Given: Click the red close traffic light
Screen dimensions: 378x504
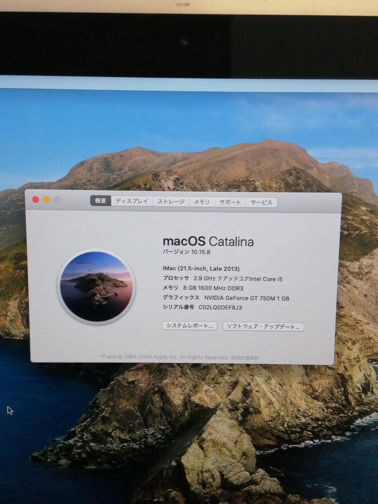Looking at the screenshot, I should (36, 200).
